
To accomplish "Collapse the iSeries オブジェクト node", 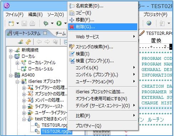I will 17,82.
